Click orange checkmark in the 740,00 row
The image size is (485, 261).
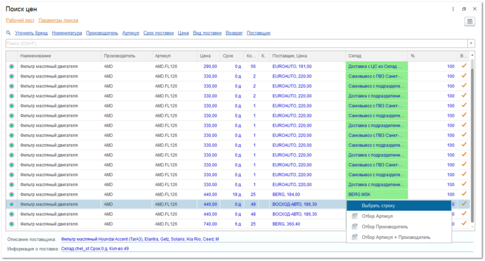click(463, 223)
